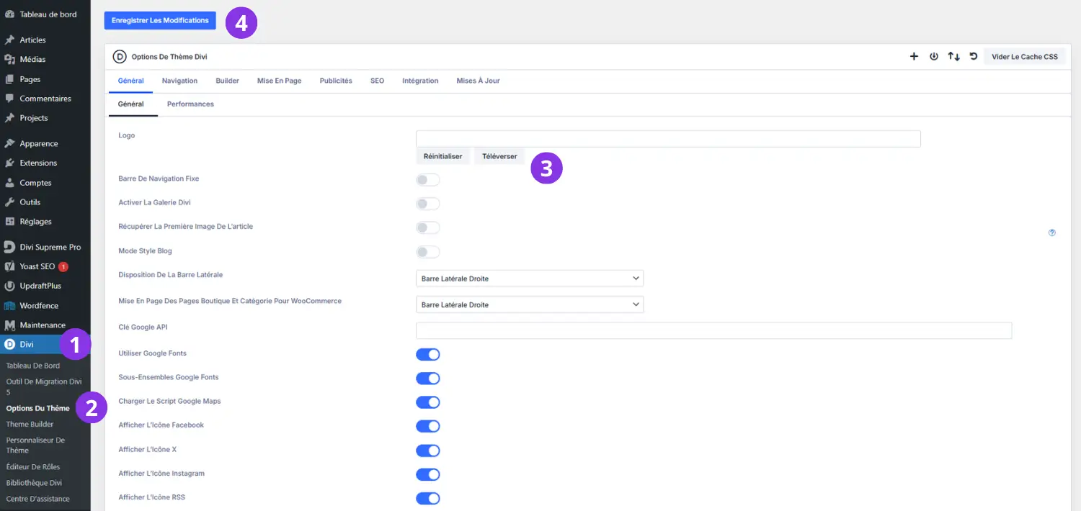Click the reset undo arrow icon
The image size is (1081, 511).
point(974,56)
